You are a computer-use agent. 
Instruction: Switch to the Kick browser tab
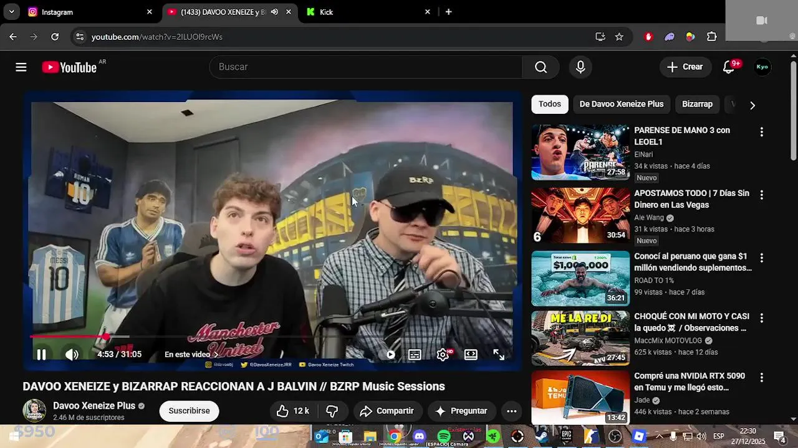coord(367,12)
